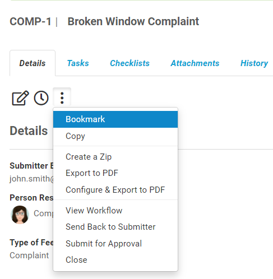Open the clock history icon
The image size is (273, 279).
pyautogui.click(x=41, y=98)
